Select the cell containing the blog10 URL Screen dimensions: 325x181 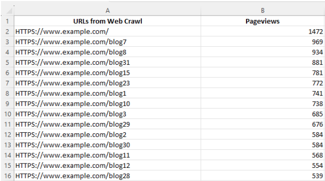point(107,104)
